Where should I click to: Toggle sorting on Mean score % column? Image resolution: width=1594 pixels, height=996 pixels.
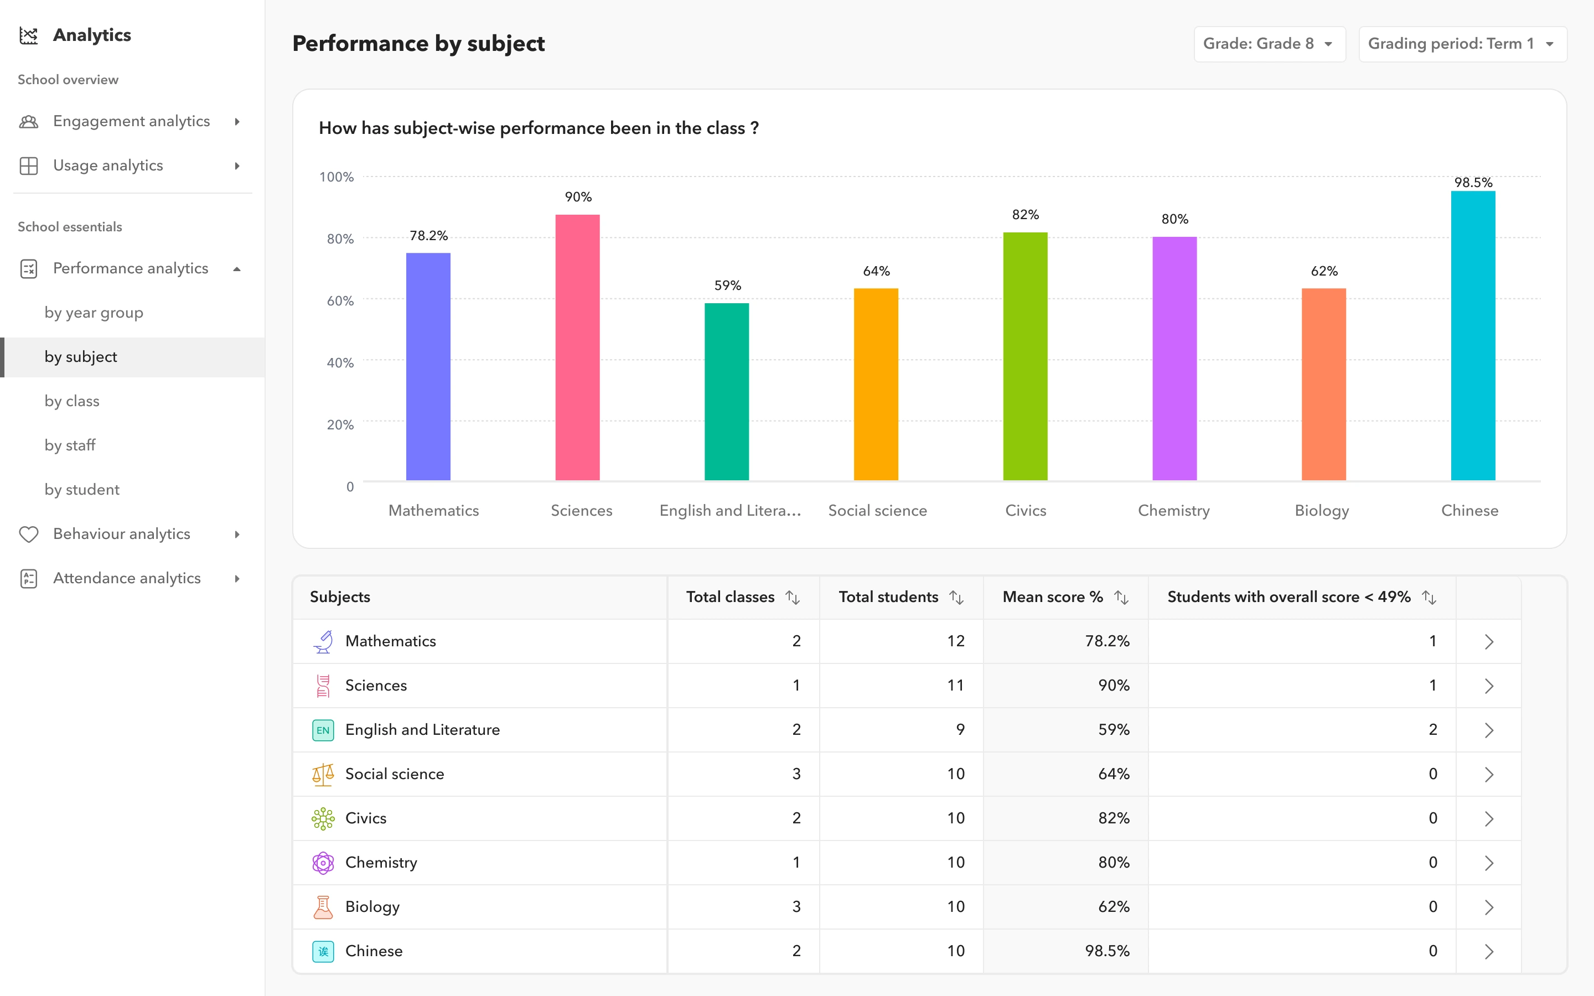click(x=1122, y=597)
